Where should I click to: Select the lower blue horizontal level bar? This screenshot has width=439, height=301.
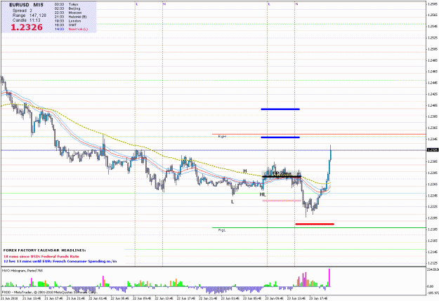click(280, 138)
